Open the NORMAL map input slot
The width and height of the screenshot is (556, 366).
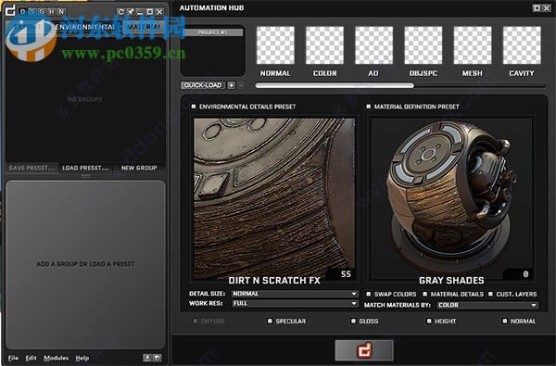[275, 45]
